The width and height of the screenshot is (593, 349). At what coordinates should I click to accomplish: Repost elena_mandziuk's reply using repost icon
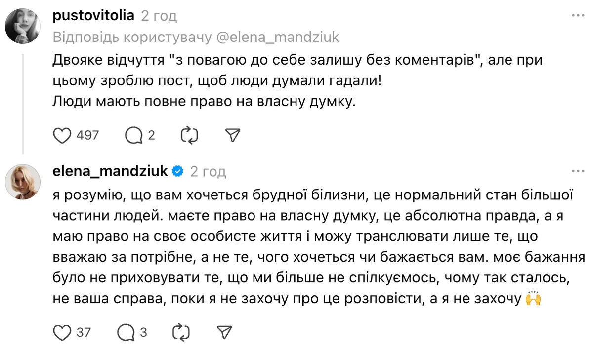pyautogui.click(x=180, y=332)
